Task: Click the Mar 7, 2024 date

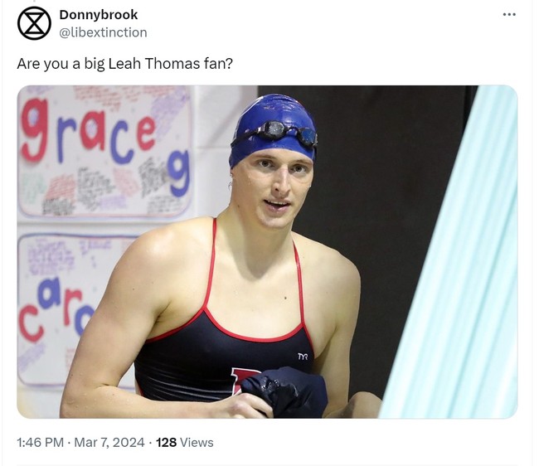Action: (109, 442)
